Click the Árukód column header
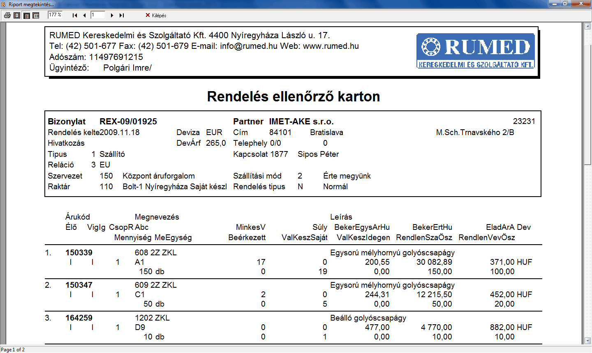This screenshot has width=592, height=353. (77, 217)
